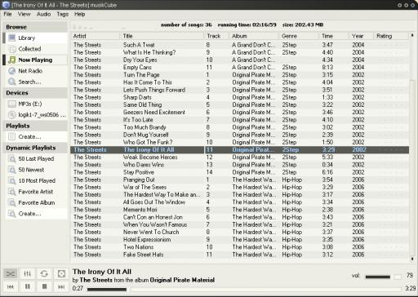This screenshot has width=418, height=297.
Task: Open the Tags menu
Action: click(x=62, y=14)
